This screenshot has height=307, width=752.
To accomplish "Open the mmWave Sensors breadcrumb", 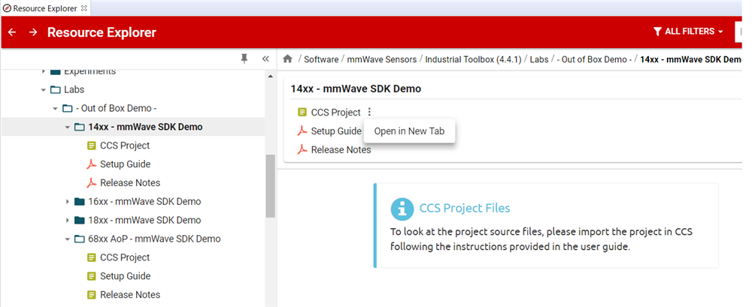I will (x=382, y=59).
